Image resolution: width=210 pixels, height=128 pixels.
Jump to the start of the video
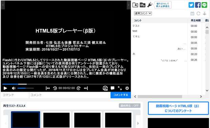tap(48, 88)
